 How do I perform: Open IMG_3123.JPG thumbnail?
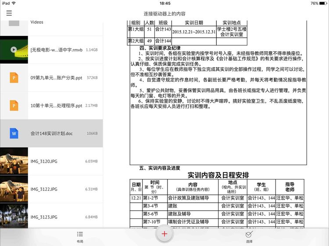click(14, 217)
